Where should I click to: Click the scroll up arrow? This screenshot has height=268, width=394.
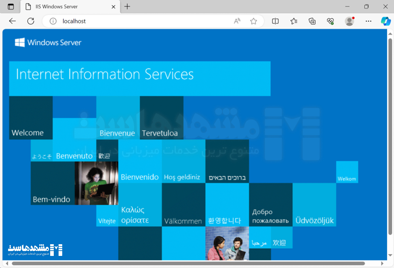click(x=390, y=33)
